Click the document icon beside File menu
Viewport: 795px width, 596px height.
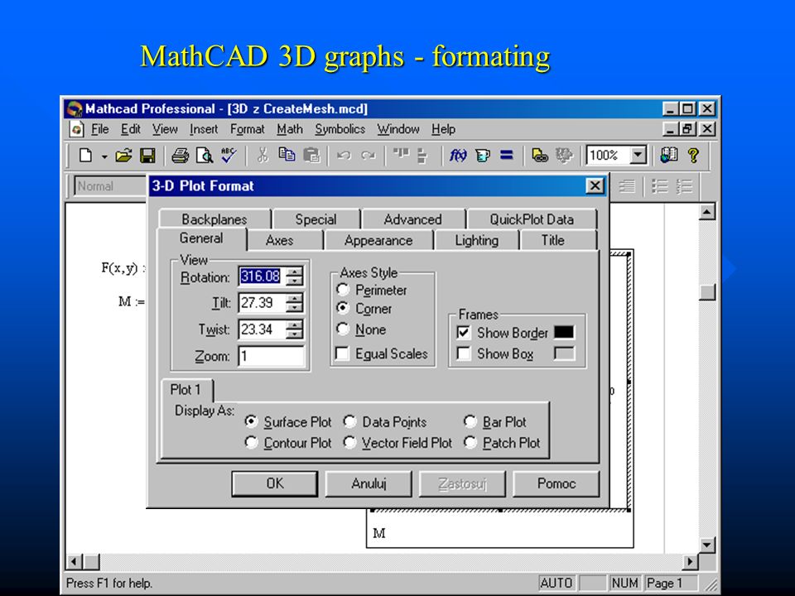coord(76,129)
